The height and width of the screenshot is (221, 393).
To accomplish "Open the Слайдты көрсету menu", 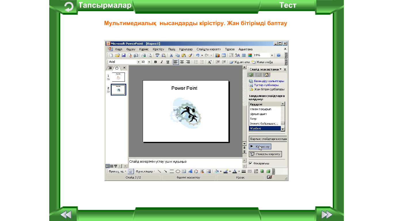I will [209, 49].
